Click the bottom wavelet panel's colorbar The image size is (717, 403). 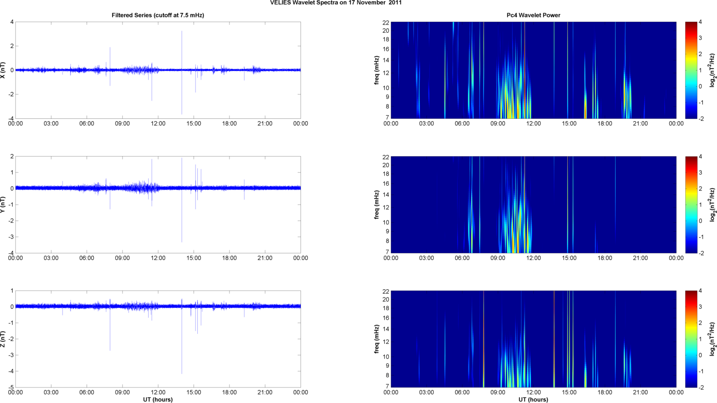(691, 339)
